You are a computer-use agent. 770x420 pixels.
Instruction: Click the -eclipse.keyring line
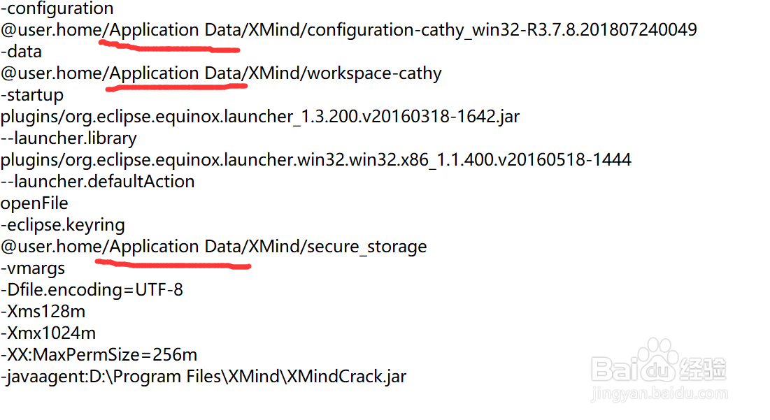tap(62, 225)
